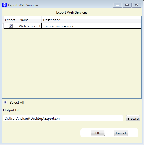Toggle the Select All checkbox
144x145 pixels.
pos(5,103)
